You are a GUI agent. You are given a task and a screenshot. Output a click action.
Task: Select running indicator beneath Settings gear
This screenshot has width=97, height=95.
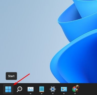[53, 93]
